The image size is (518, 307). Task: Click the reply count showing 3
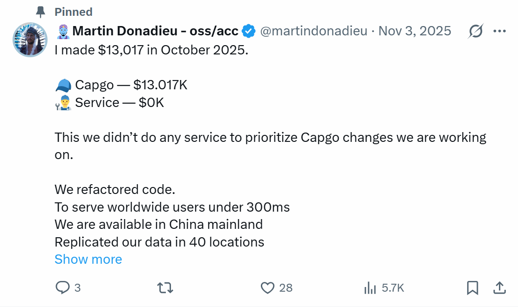[76, 288]
